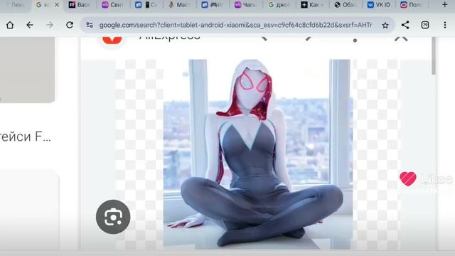Open a new tab with plus button

[444, 5]
